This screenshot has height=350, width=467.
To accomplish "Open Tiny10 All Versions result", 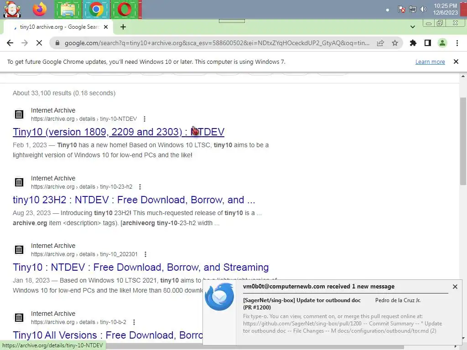I will 108,335.
